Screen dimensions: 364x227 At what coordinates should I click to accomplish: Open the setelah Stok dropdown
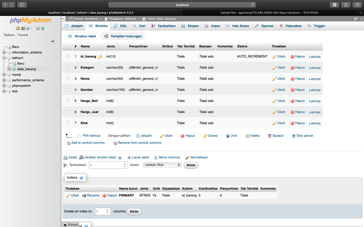pos(162,165)
